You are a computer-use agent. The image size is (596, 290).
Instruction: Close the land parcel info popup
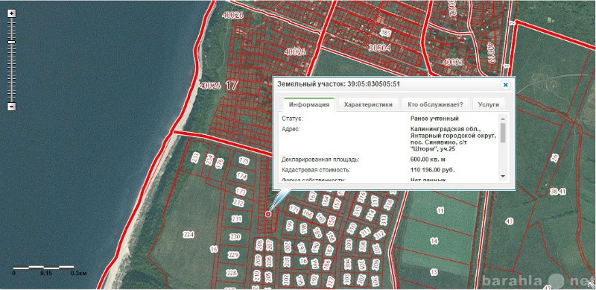coord(505,85)
